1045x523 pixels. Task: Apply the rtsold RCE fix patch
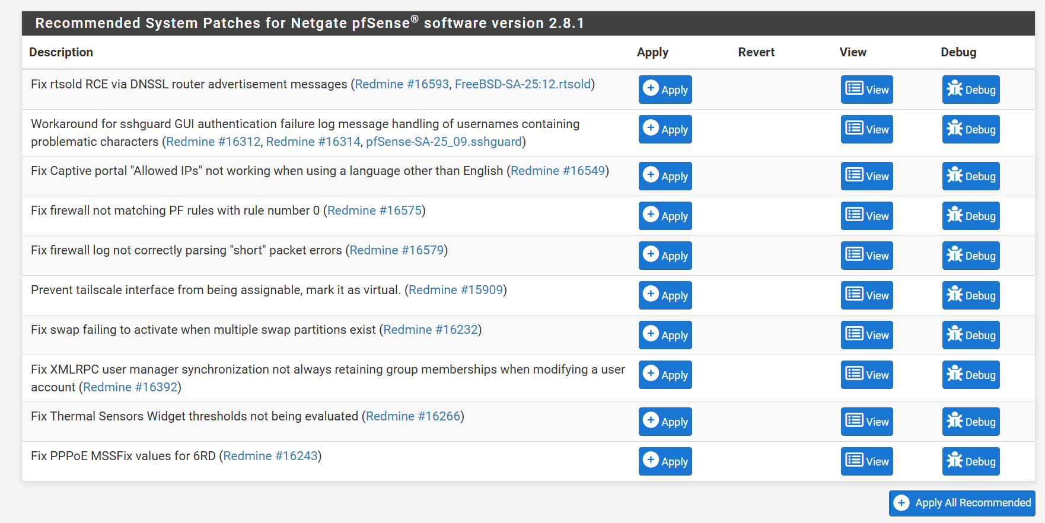665,90
